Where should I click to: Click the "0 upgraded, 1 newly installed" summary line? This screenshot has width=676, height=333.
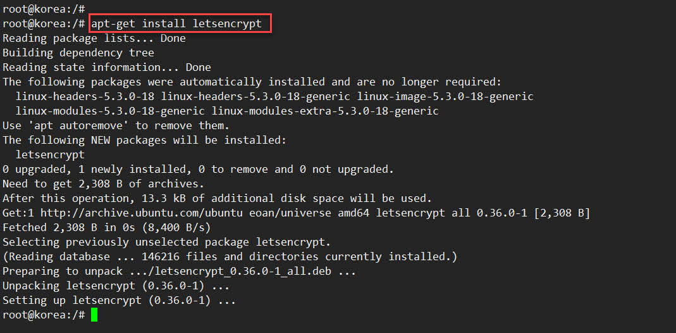198,169
